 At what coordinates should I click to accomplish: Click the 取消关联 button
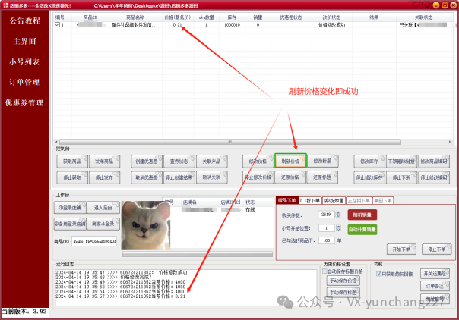pos(212,177)
